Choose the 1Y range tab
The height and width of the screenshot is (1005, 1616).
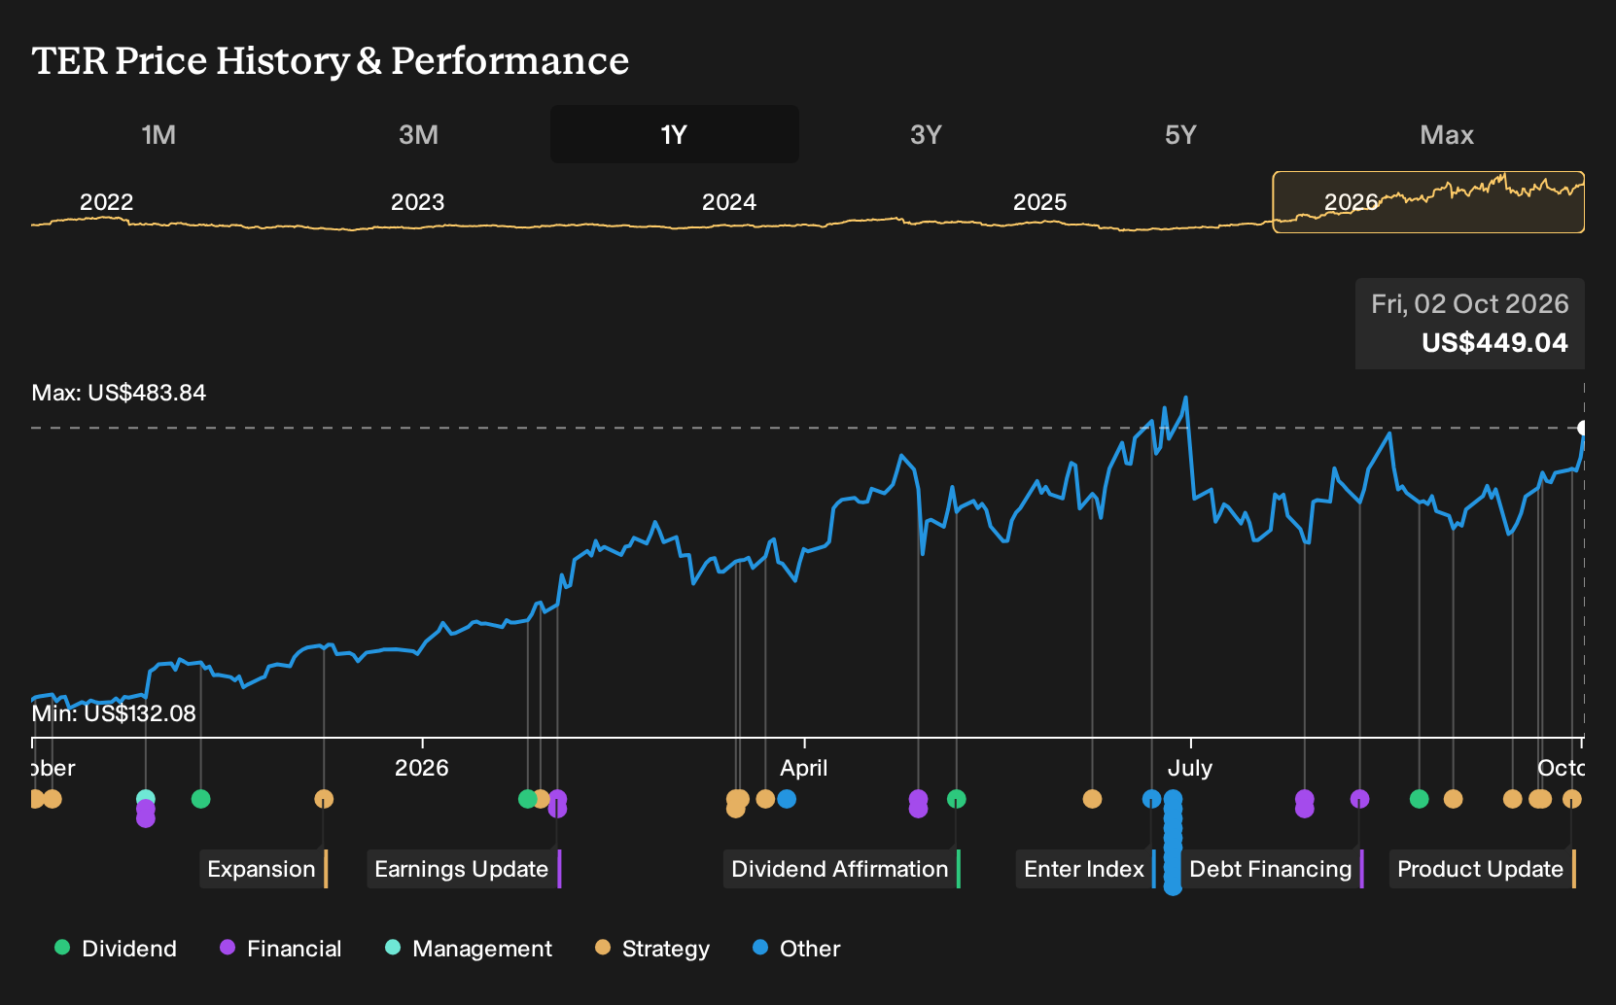coord(675,134)
